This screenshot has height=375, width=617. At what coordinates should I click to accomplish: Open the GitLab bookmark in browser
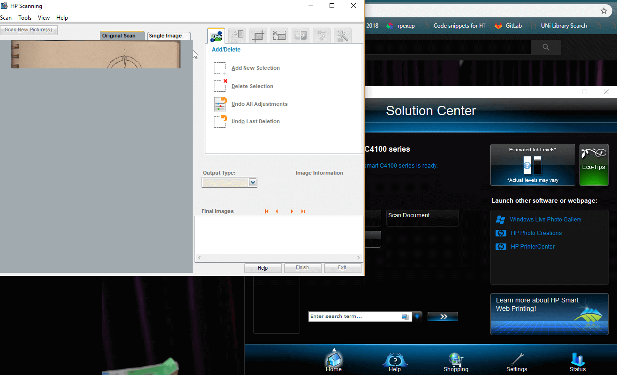pos(508,26)
